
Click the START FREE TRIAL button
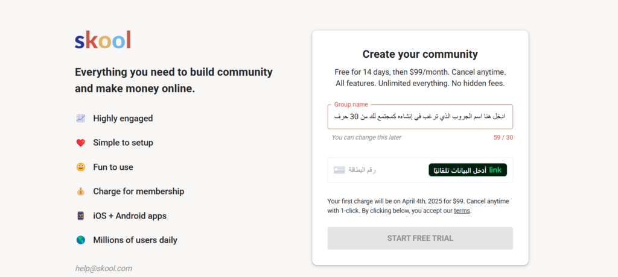pos(420,238)
